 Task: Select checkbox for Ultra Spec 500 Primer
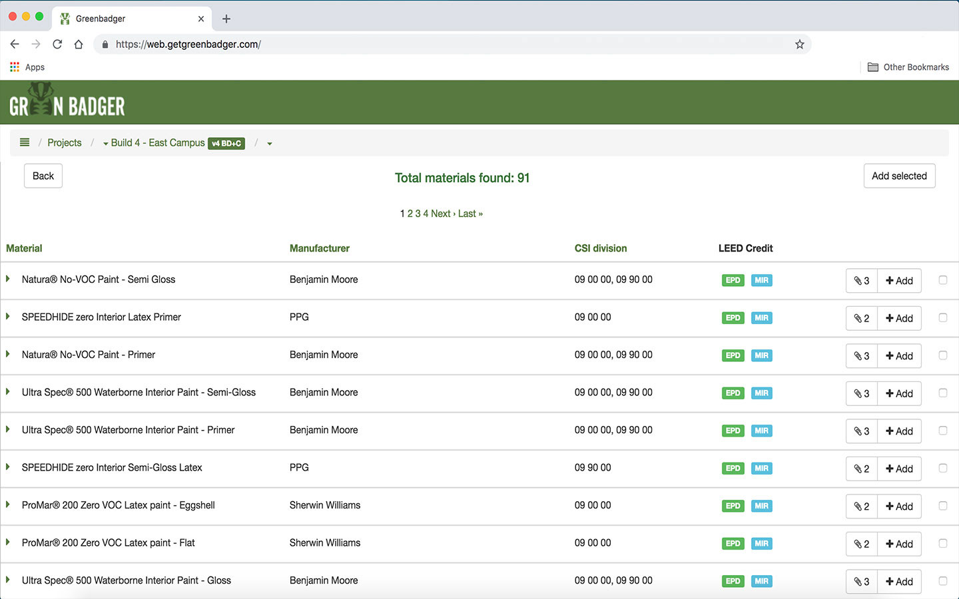943,431
